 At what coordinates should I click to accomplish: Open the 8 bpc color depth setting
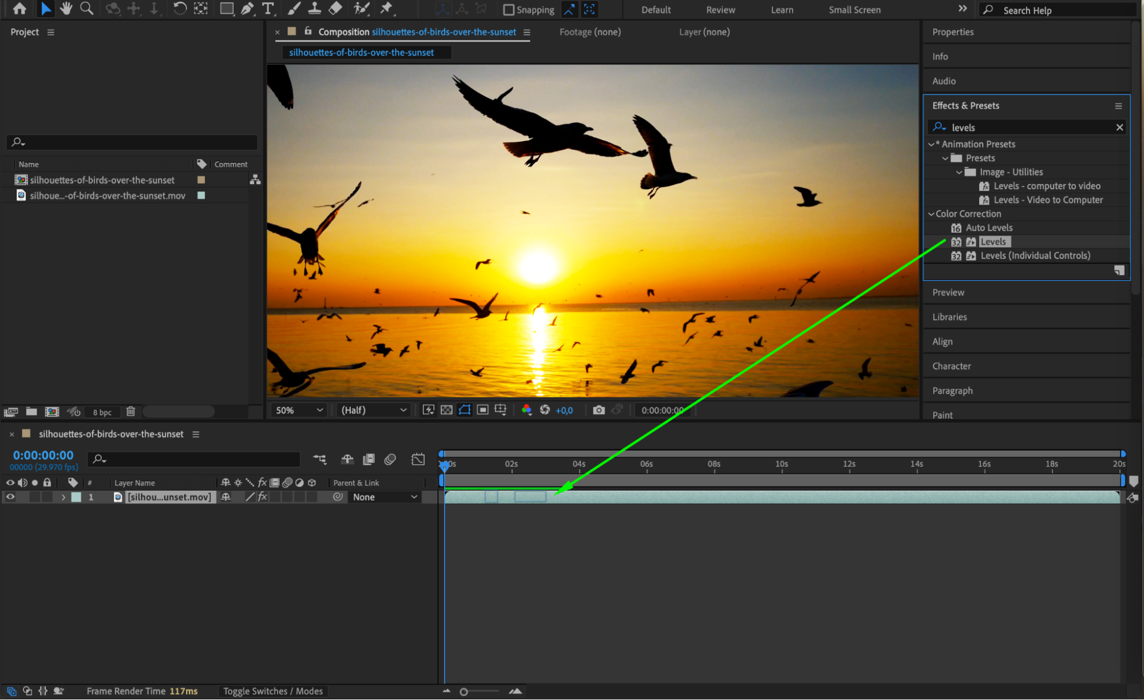pyautogui.click(x=102, y=412)
